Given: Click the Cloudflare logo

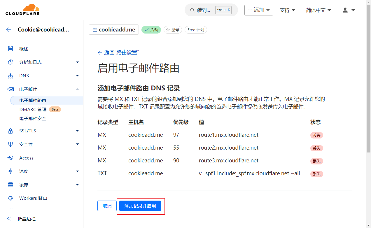Looking at the screenshot, I should pos(22,10).
